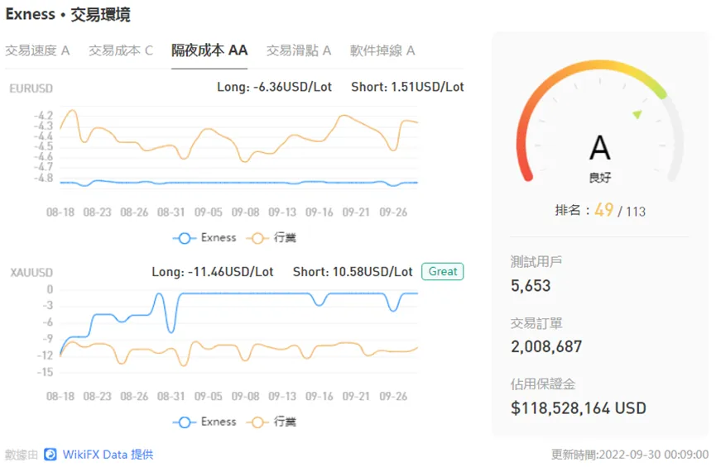Screen dimensions: 716x467
Task: Click the 測試用戶 value 5,653
Action: click(531, 285)
